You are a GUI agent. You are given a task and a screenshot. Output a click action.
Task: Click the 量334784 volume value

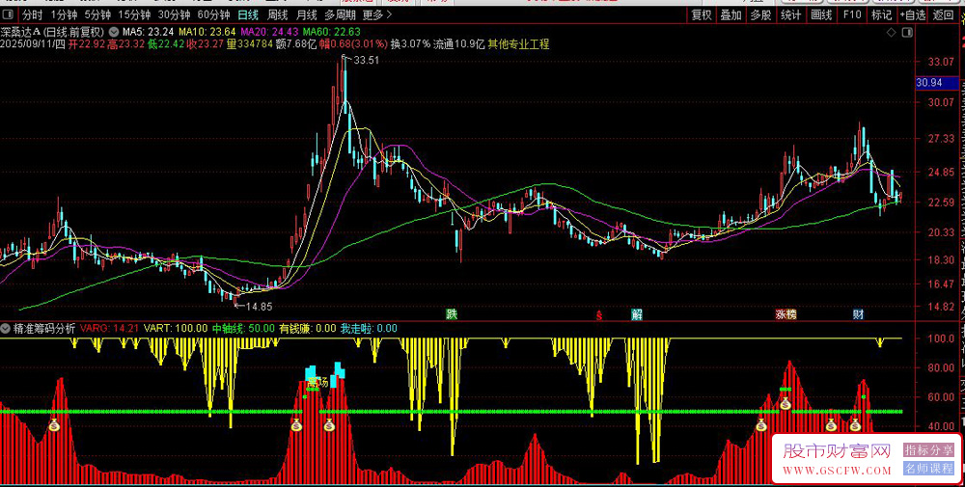click(249, 43)
